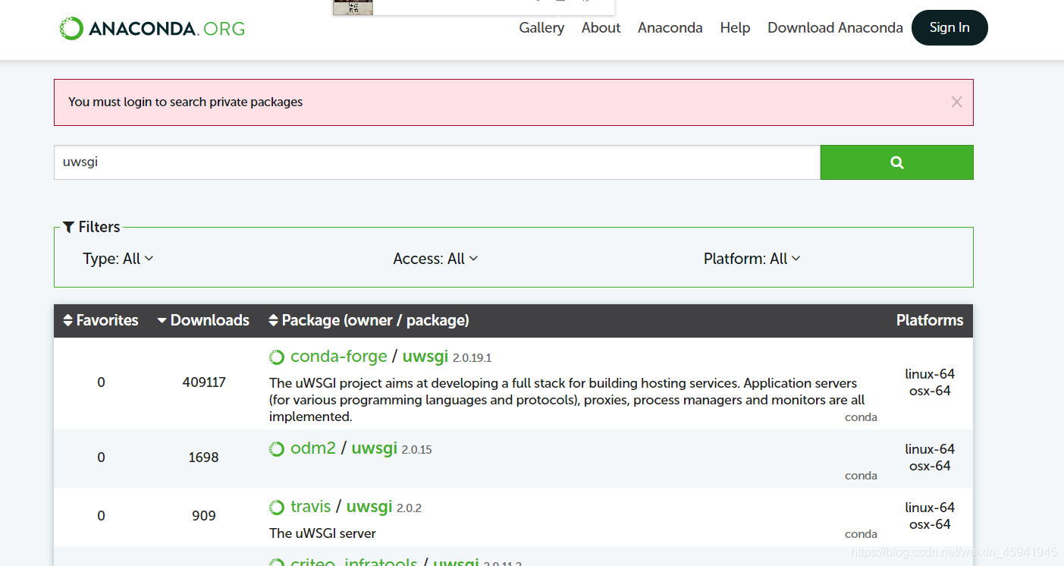The image size is (1064, 566).
Task: Click the search box containing uwsgi
Action: pos(437,162)
